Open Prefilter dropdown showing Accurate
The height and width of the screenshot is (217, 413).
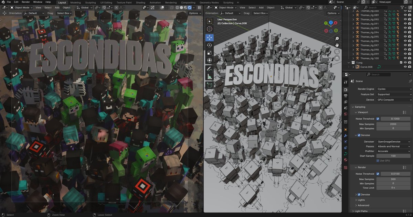point(394,151)
